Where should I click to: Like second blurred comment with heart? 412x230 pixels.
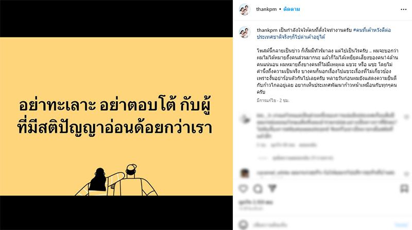406,173
